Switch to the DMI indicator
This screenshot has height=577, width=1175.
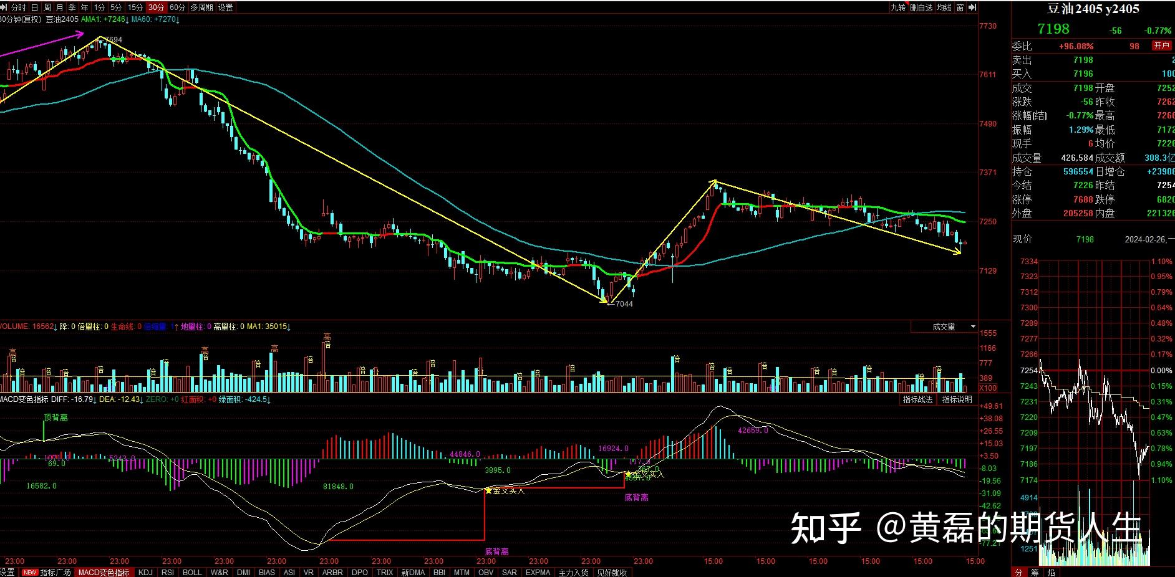click(243, 572)
